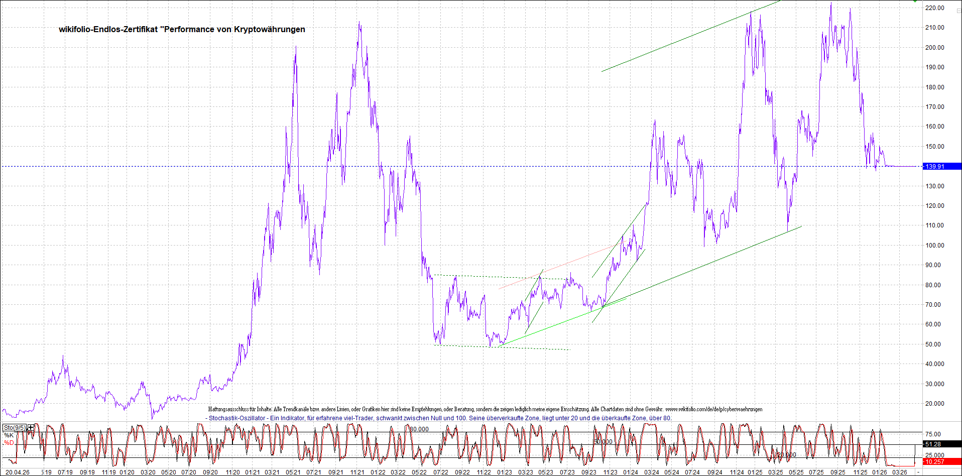Click the 220.00 price axis label
The width and height of the screenshot is (962, 476).
935,8
